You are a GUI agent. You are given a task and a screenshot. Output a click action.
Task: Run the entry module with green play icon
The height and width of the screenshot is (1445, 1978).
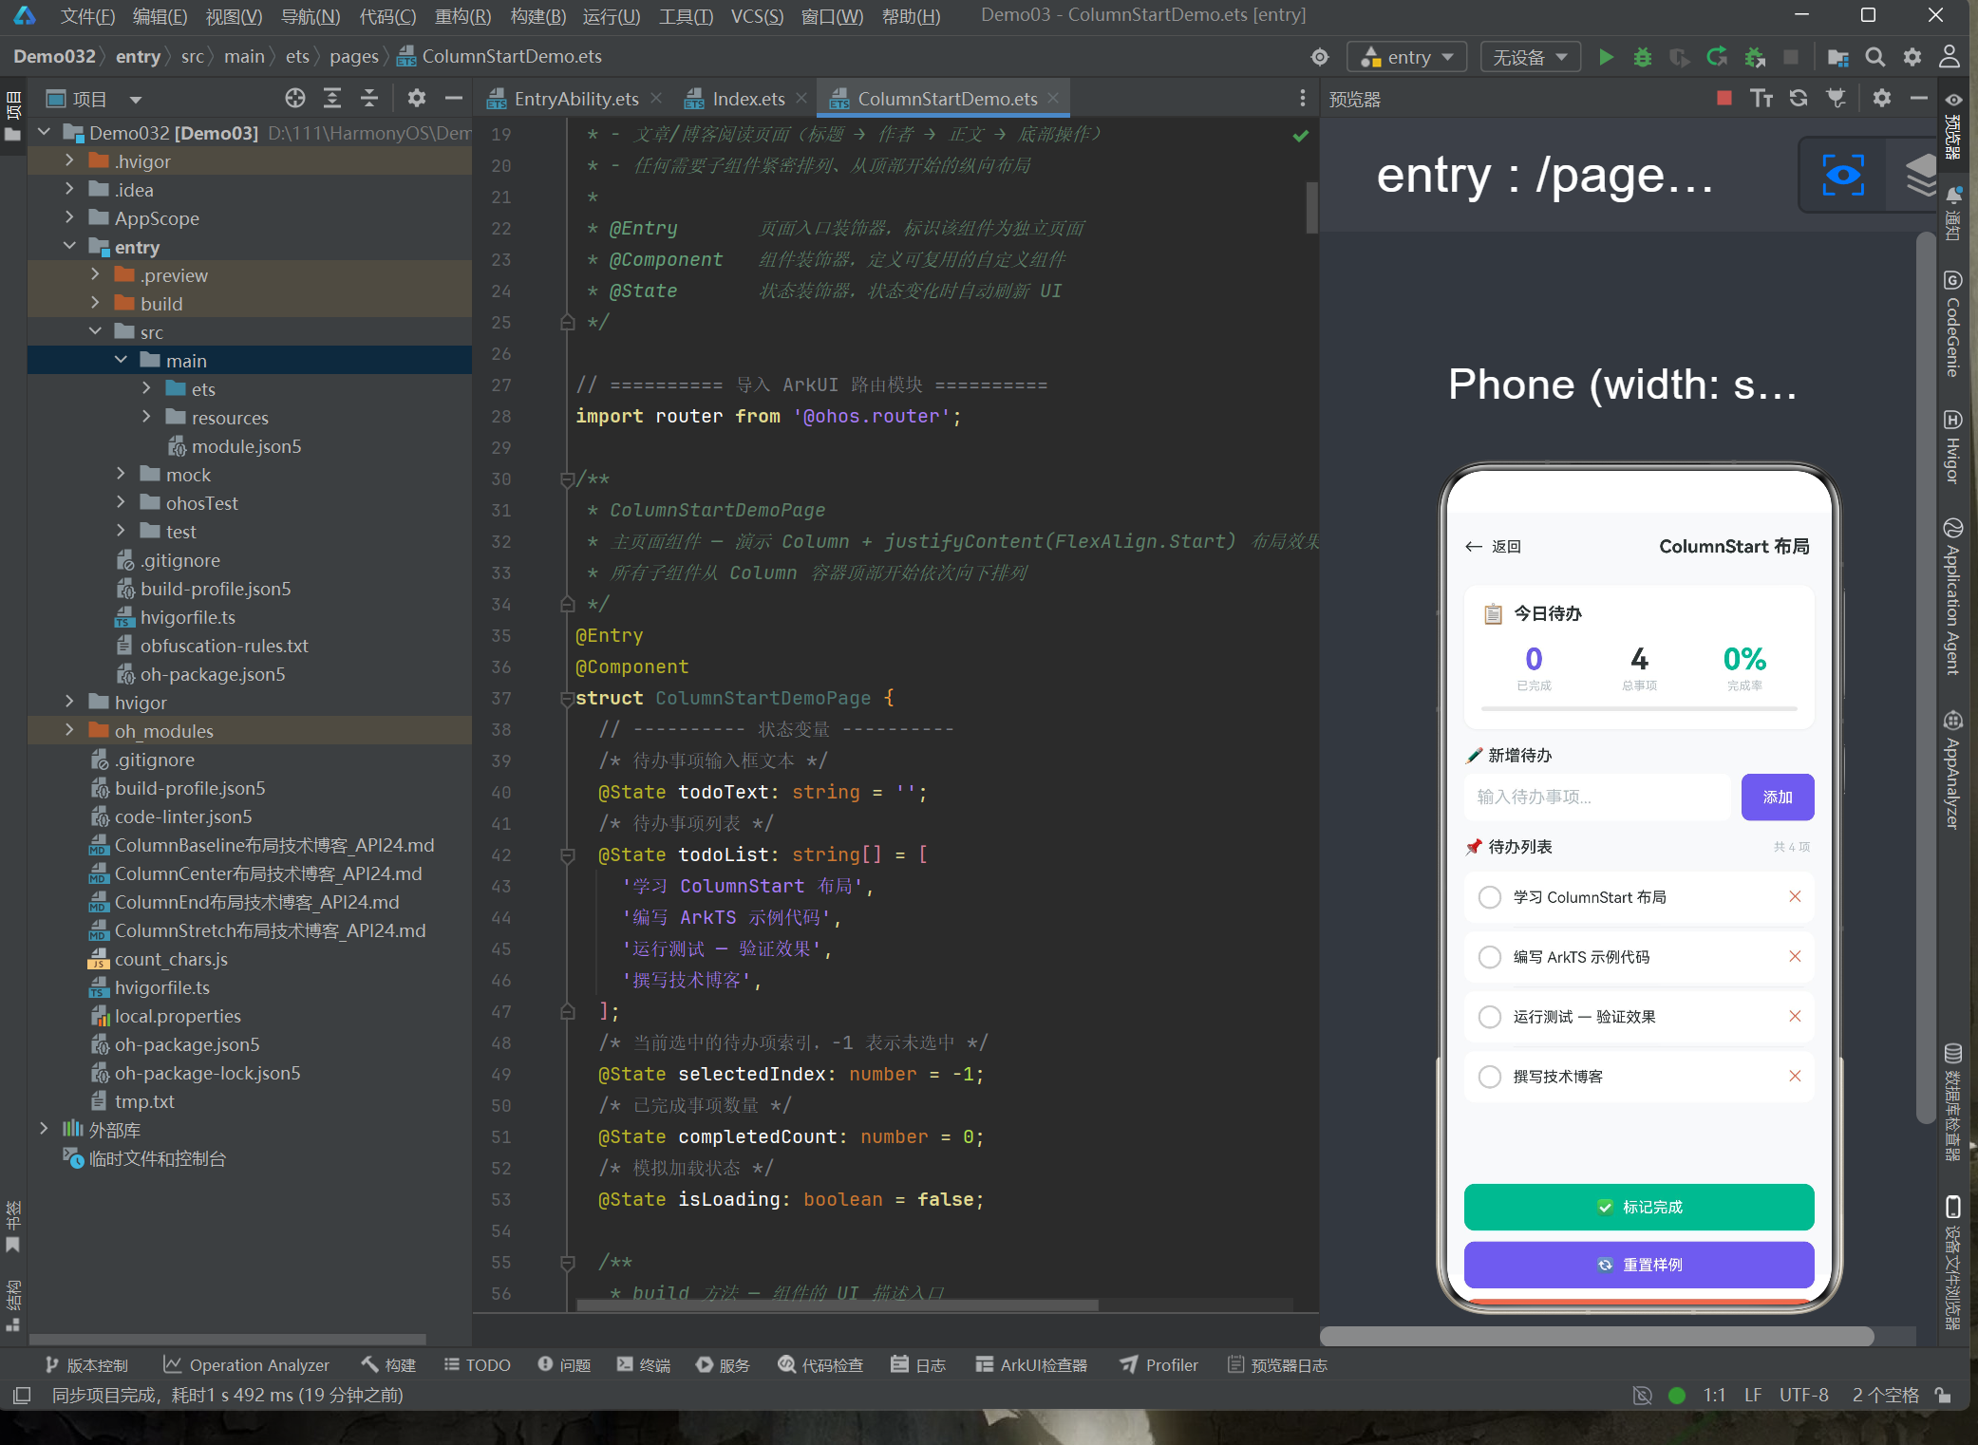1606,57
